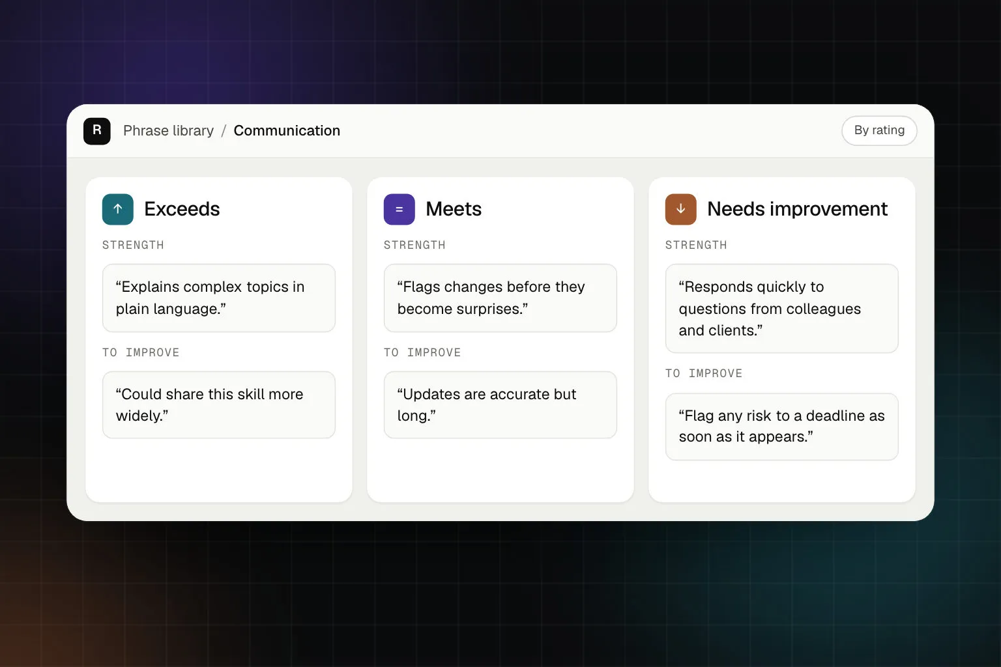Select phrase "Flag any risk to a deadline"

(x=782, y=427)
